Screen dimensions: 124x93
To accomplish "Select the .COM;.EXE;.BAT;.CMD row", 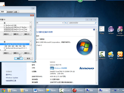I will (x=15, y=46).
